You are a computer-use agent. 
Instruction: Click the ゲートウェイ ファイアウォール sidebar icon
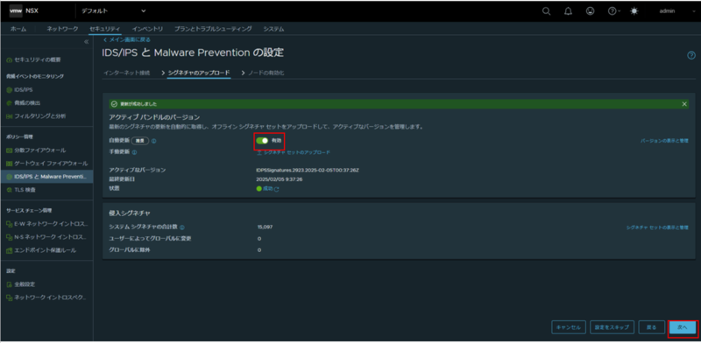pyautogui.click(x=10, y=164)
